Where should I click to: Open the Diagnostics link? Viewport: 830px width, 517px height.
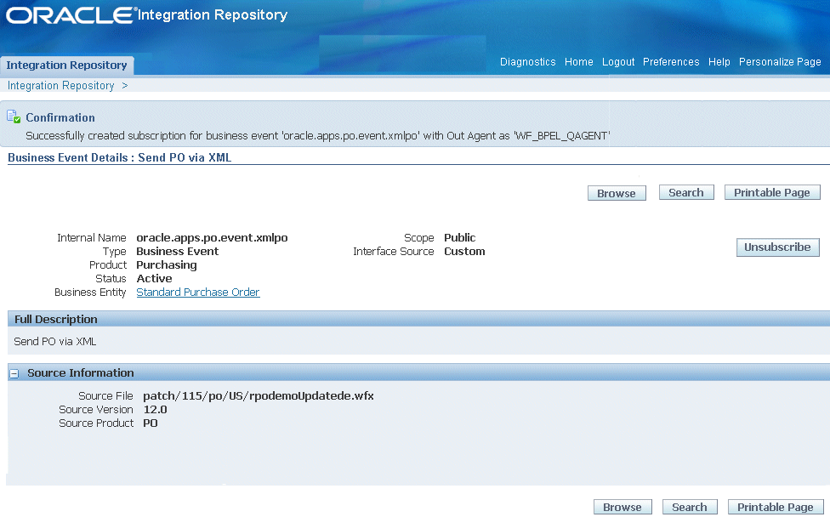528,62
